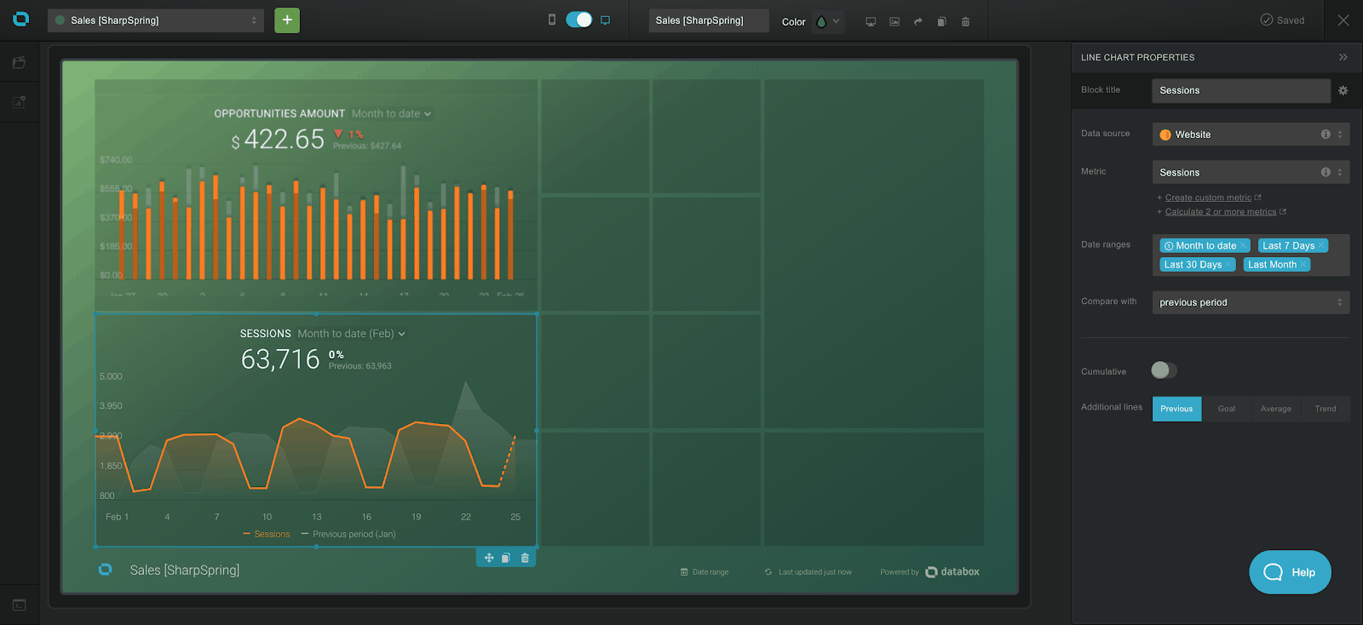Click the background image icon in toolbar
1363x625 pixels.
pyautogui.click(x=894, y=21)
